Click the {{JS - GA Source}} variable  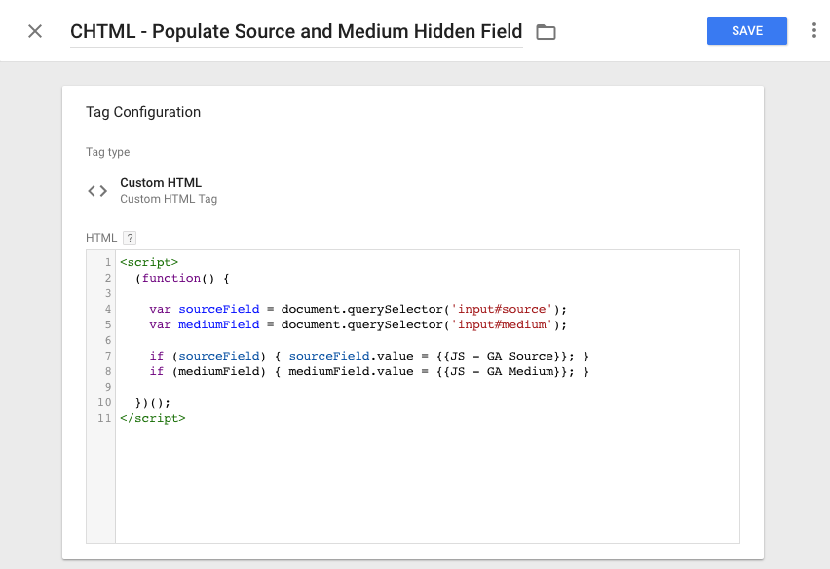pyautogui.click(x=502, y=356)
